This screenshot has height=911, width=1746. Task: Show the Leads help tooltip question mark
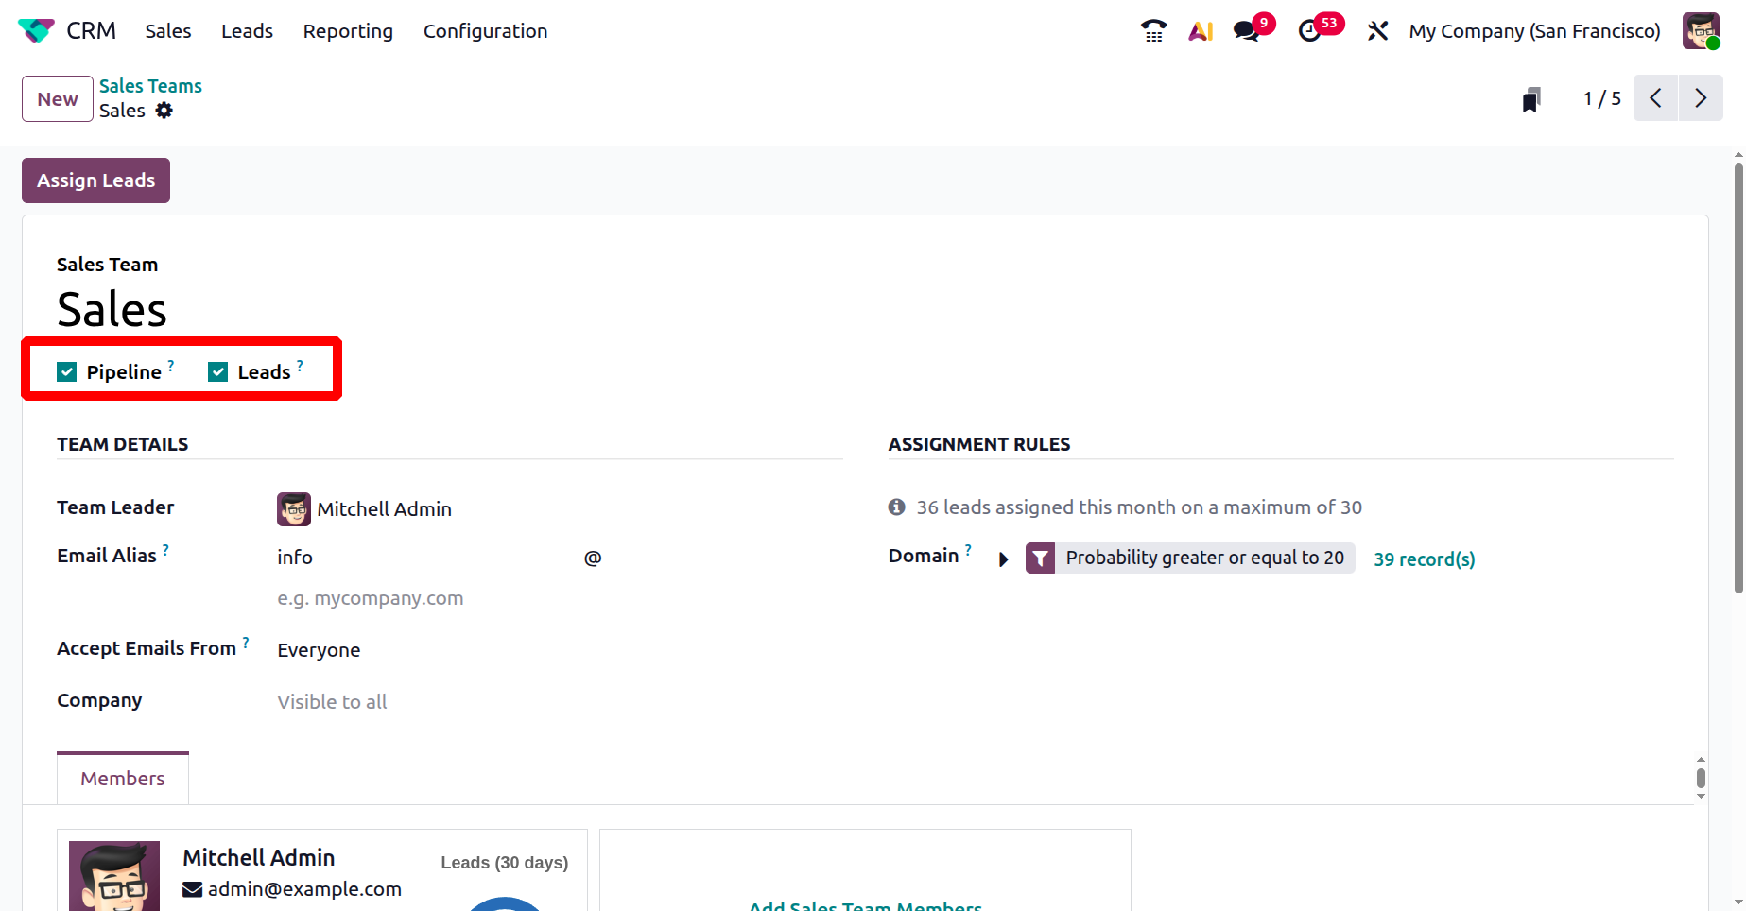300,365
